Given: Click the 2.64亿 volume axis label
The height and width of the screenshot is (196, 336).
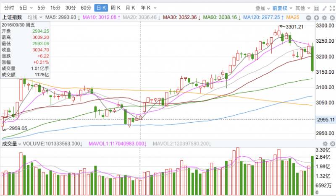Looking at the screenshot, I should [323, 157].
